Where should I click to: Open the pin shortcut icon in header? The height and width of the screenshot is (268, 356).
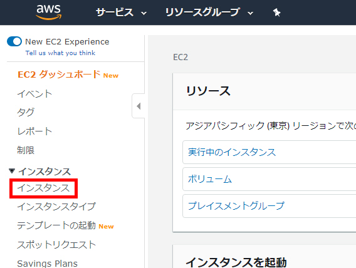pos(276,13)
